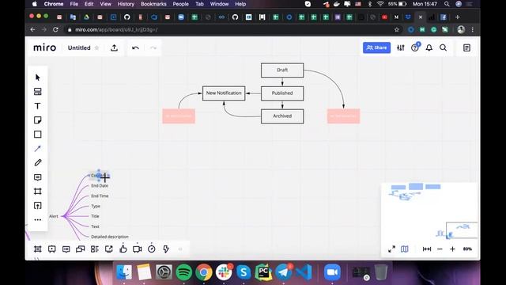Open the timer tool
The image size is (506, 285).
(151, 249)
